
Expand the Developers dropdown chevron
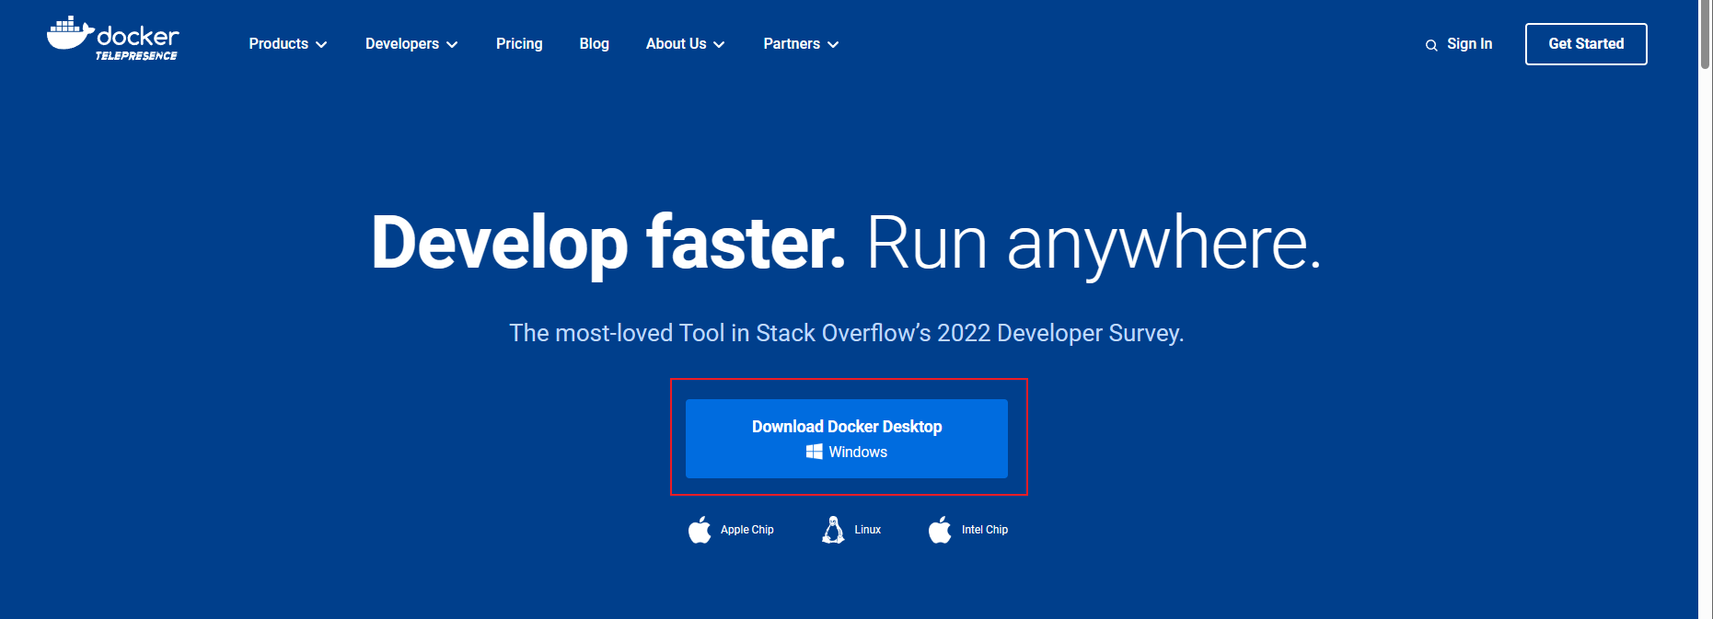pyautogui.click(x=452, y=45)
